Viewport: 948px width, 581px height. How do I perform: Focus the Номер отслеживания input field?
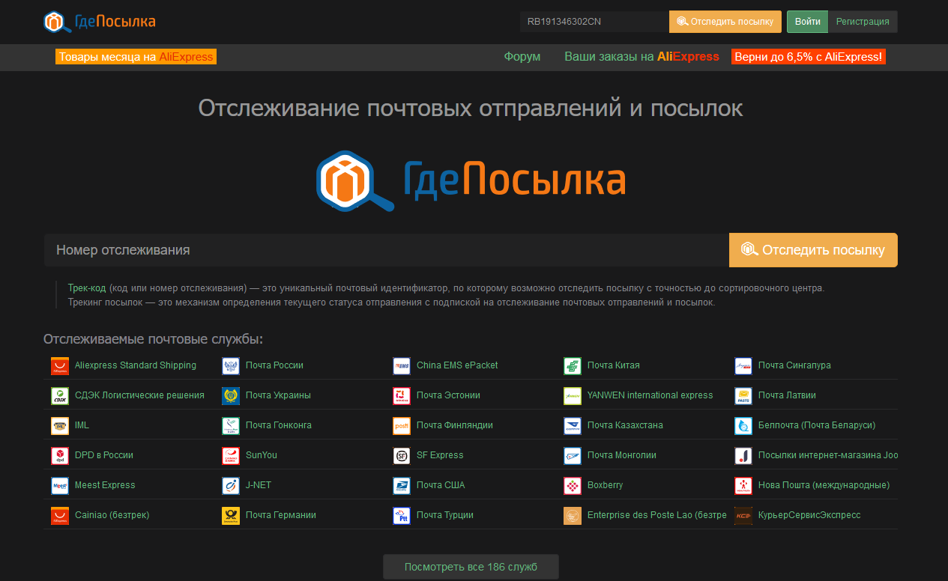tap(386, 250)
